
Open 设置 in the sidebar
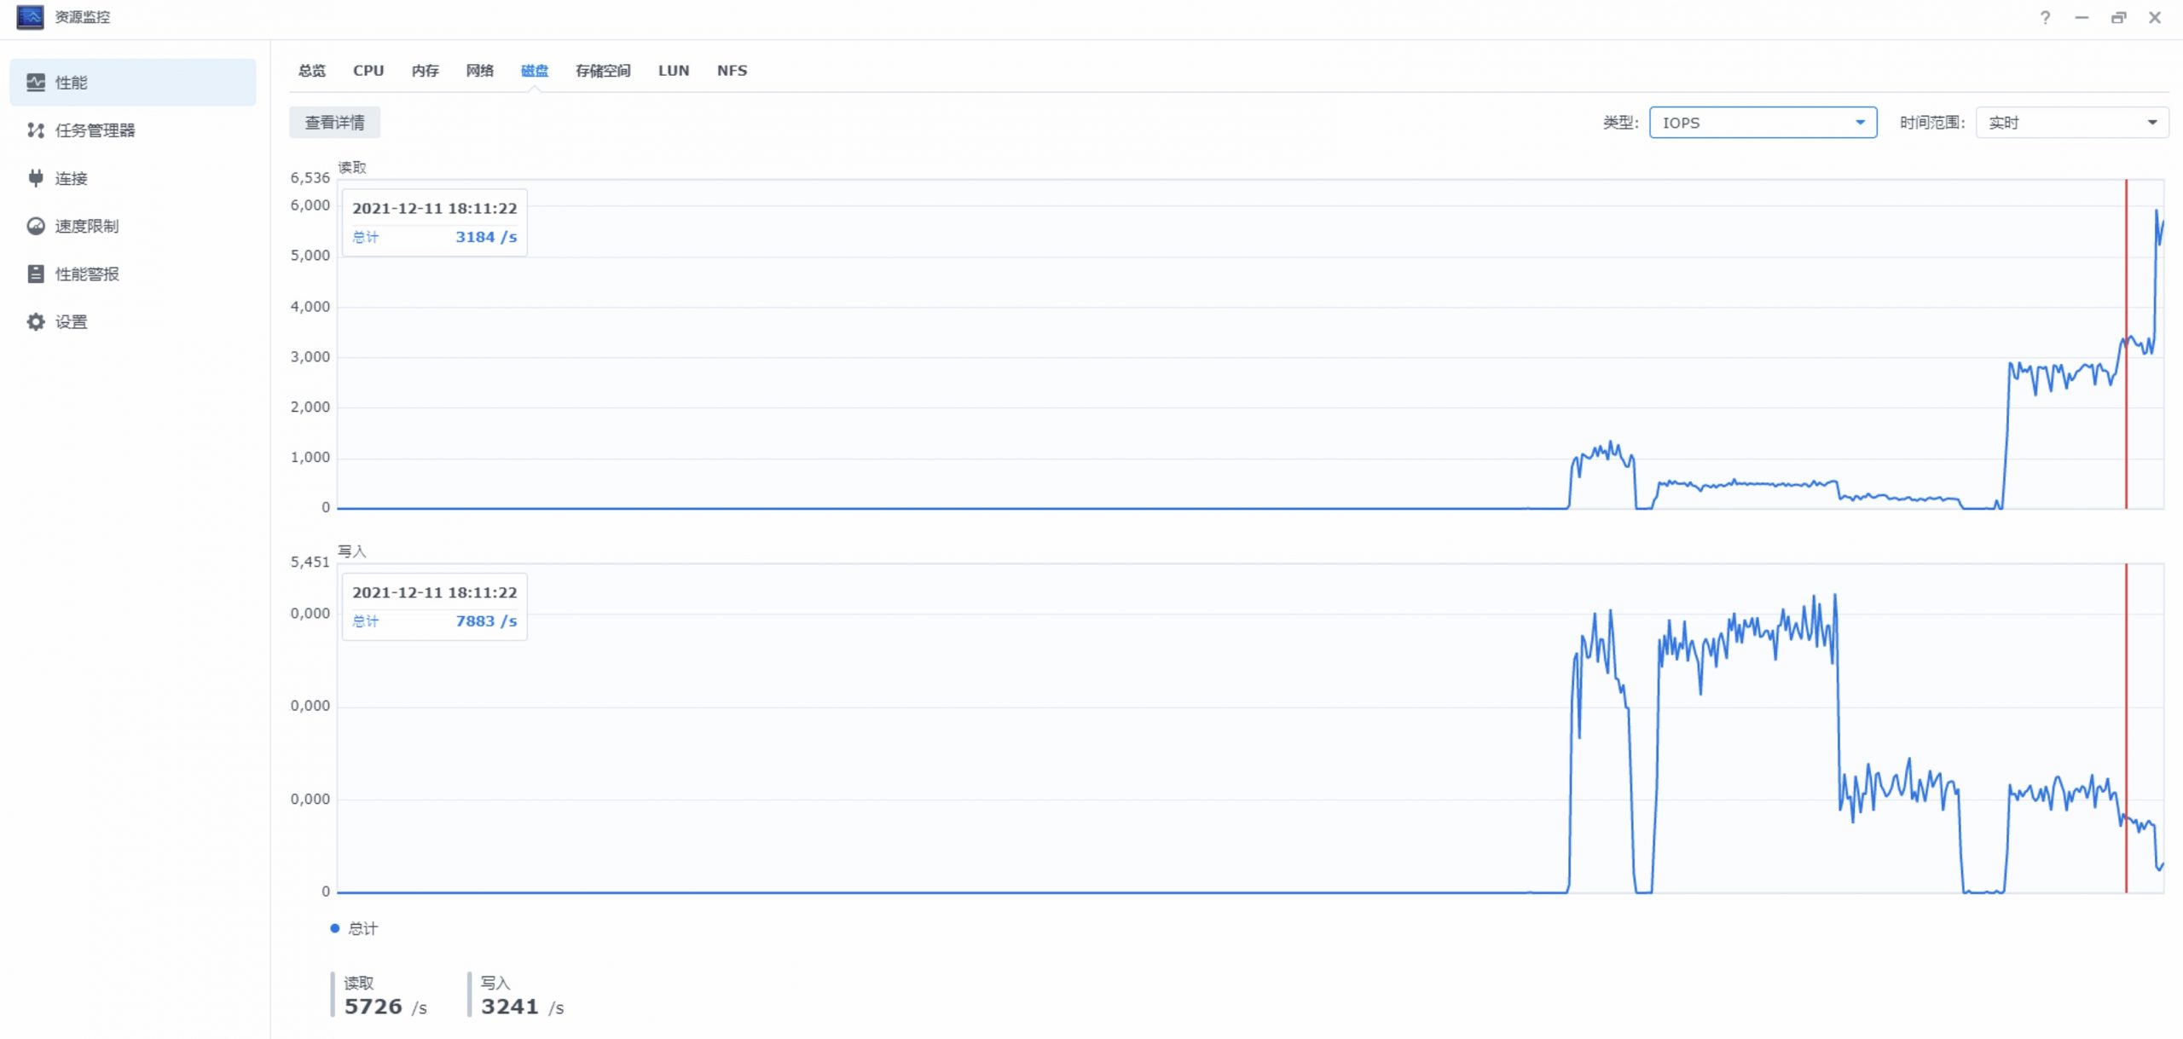pos(133,321)
